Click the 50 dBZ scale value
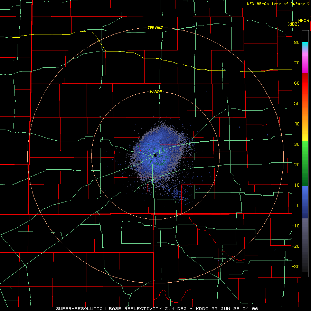Viewport: 311px width, 311px height. point(297,104)
